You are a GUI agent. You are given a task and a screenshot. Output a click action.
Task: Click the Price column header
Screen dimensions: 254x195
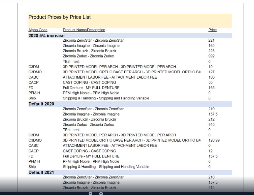click(212, 30)
